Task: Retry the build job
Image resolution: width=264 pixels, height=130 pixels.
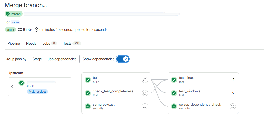Action: pyautogui.click(x=145, y=80)
